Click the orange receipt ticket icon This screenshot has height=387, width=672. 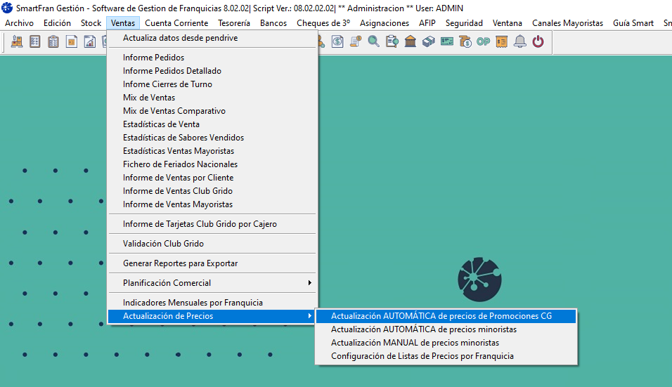pos(501,41)
